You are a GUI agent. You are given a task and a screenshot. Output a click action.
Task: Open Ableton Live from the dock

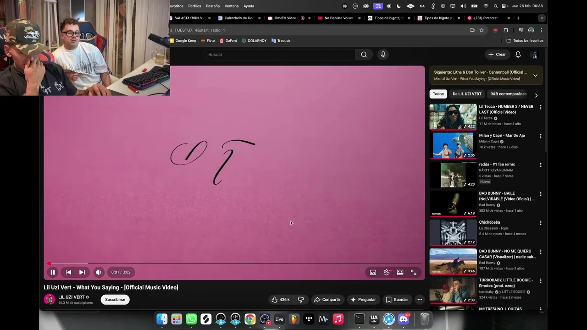(x=279, y=319)
